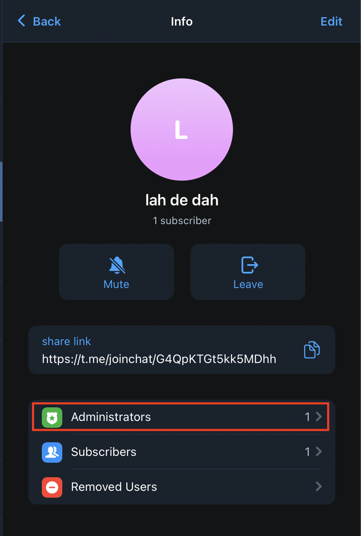This screenshot has width=361, height=536.
Task: Open the Subscribers list row
Action: [182, 452]
